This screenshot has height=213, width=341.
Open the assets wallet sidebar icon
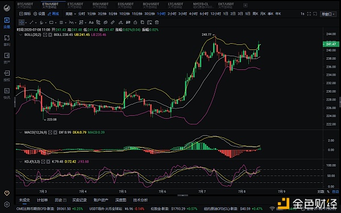pyautogui.click(x=7, y=59)
